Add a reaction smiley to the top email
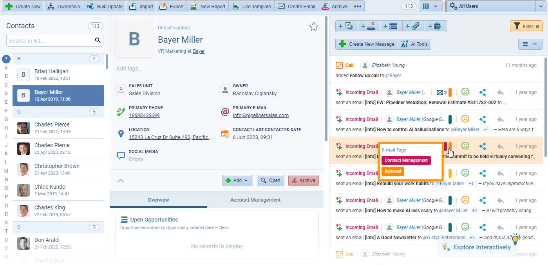Screen dimensions: 548x265 coord(465,92)
